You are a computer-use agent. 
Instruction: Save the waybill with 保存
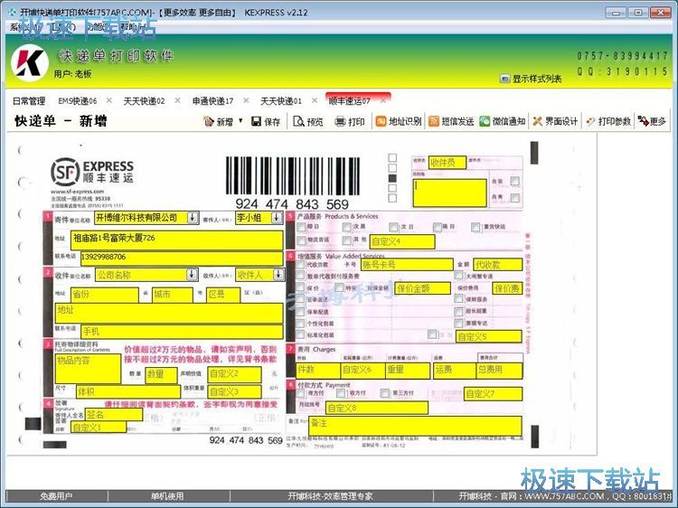pos(266,121)
